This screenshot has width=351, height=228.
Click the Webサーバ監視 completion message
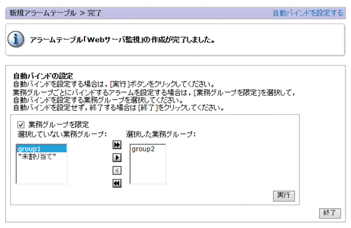click(122, 40)
